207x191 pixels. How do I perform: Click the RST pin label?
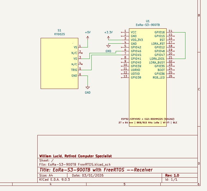tap(162, 40)
